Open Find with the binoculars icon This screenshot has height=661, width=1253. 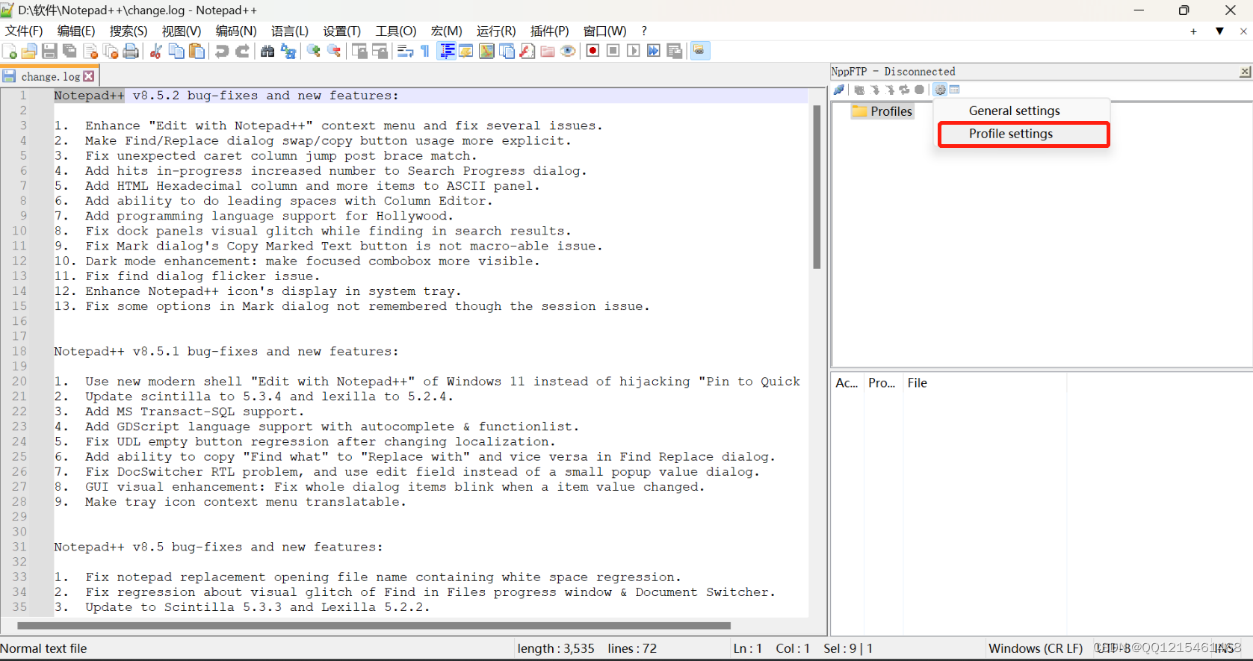tap(267, 51)
